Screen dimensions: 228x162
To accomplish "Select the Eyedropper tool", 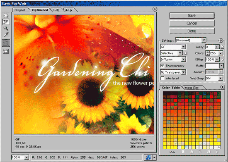I will pyautogui.click(x=6, y=34).
